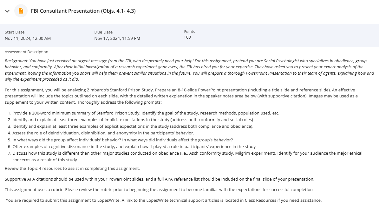Screen dimensions: 379x210
Task: Click the italic Background paragraph text
Action: [189, 70]
